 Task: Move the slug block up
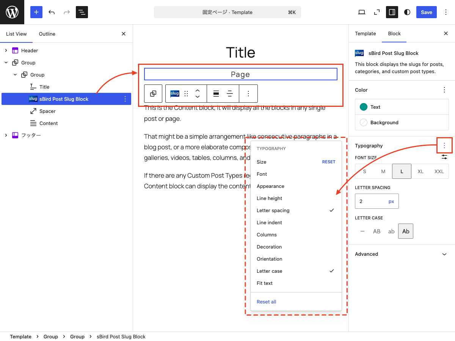point(198,91)
